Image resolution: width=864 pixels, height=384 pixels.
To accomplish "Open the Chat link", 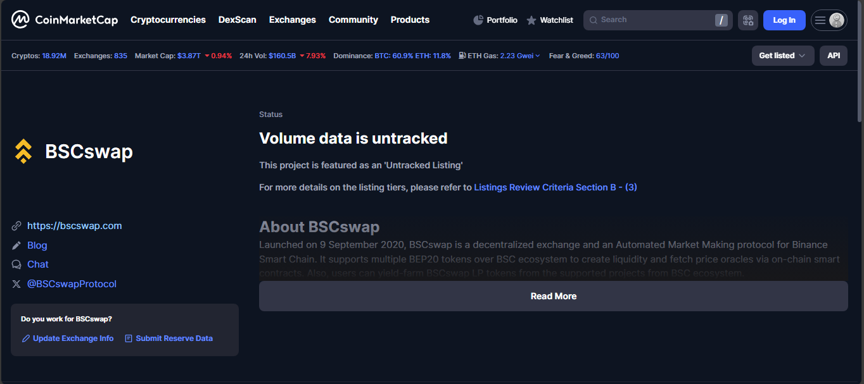I will [38, 264].
